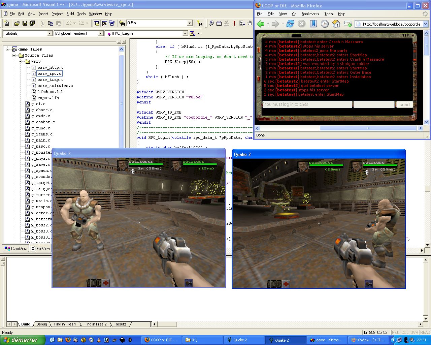The height and width of the screenshot is (345, 431).
Task: Click the Open file icon in Visual C++
Action: [17, 23]
